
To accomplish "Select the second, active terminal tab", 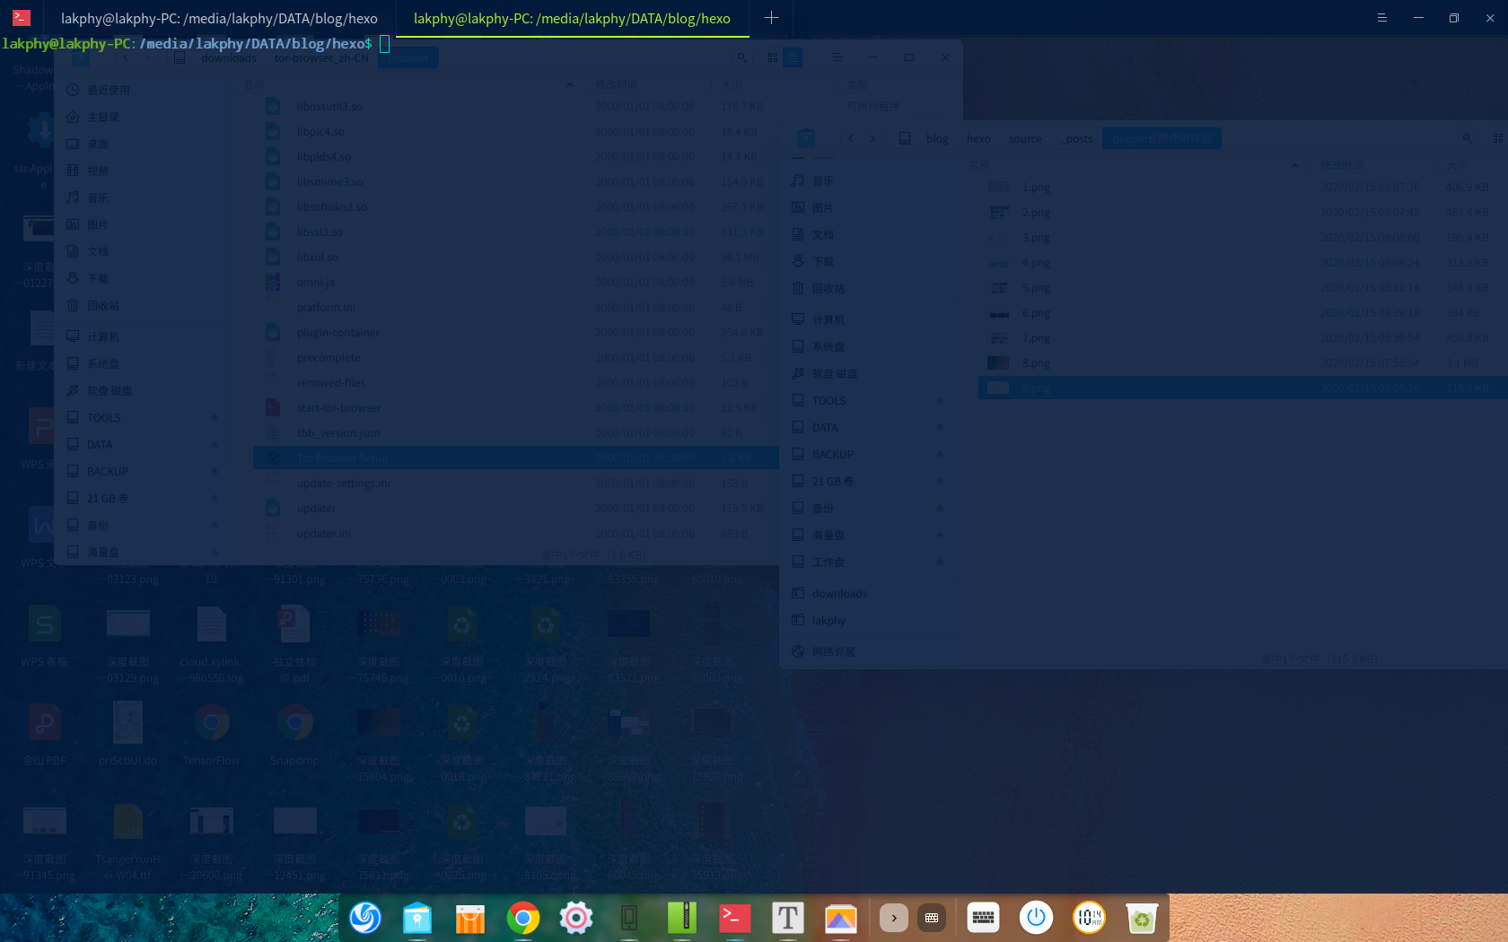I will [x=572, y=18].
